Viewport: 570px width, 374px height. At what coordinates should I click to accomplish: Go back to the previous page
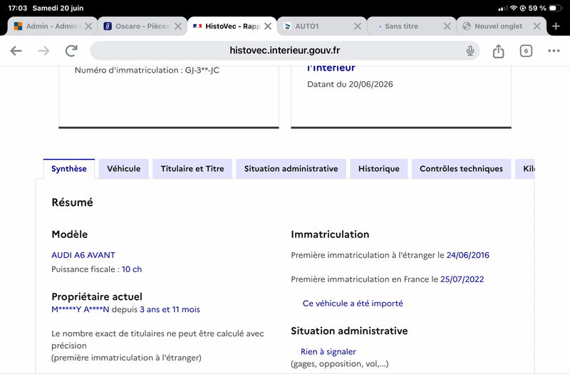pyautogui.click(x=16, y=51)
